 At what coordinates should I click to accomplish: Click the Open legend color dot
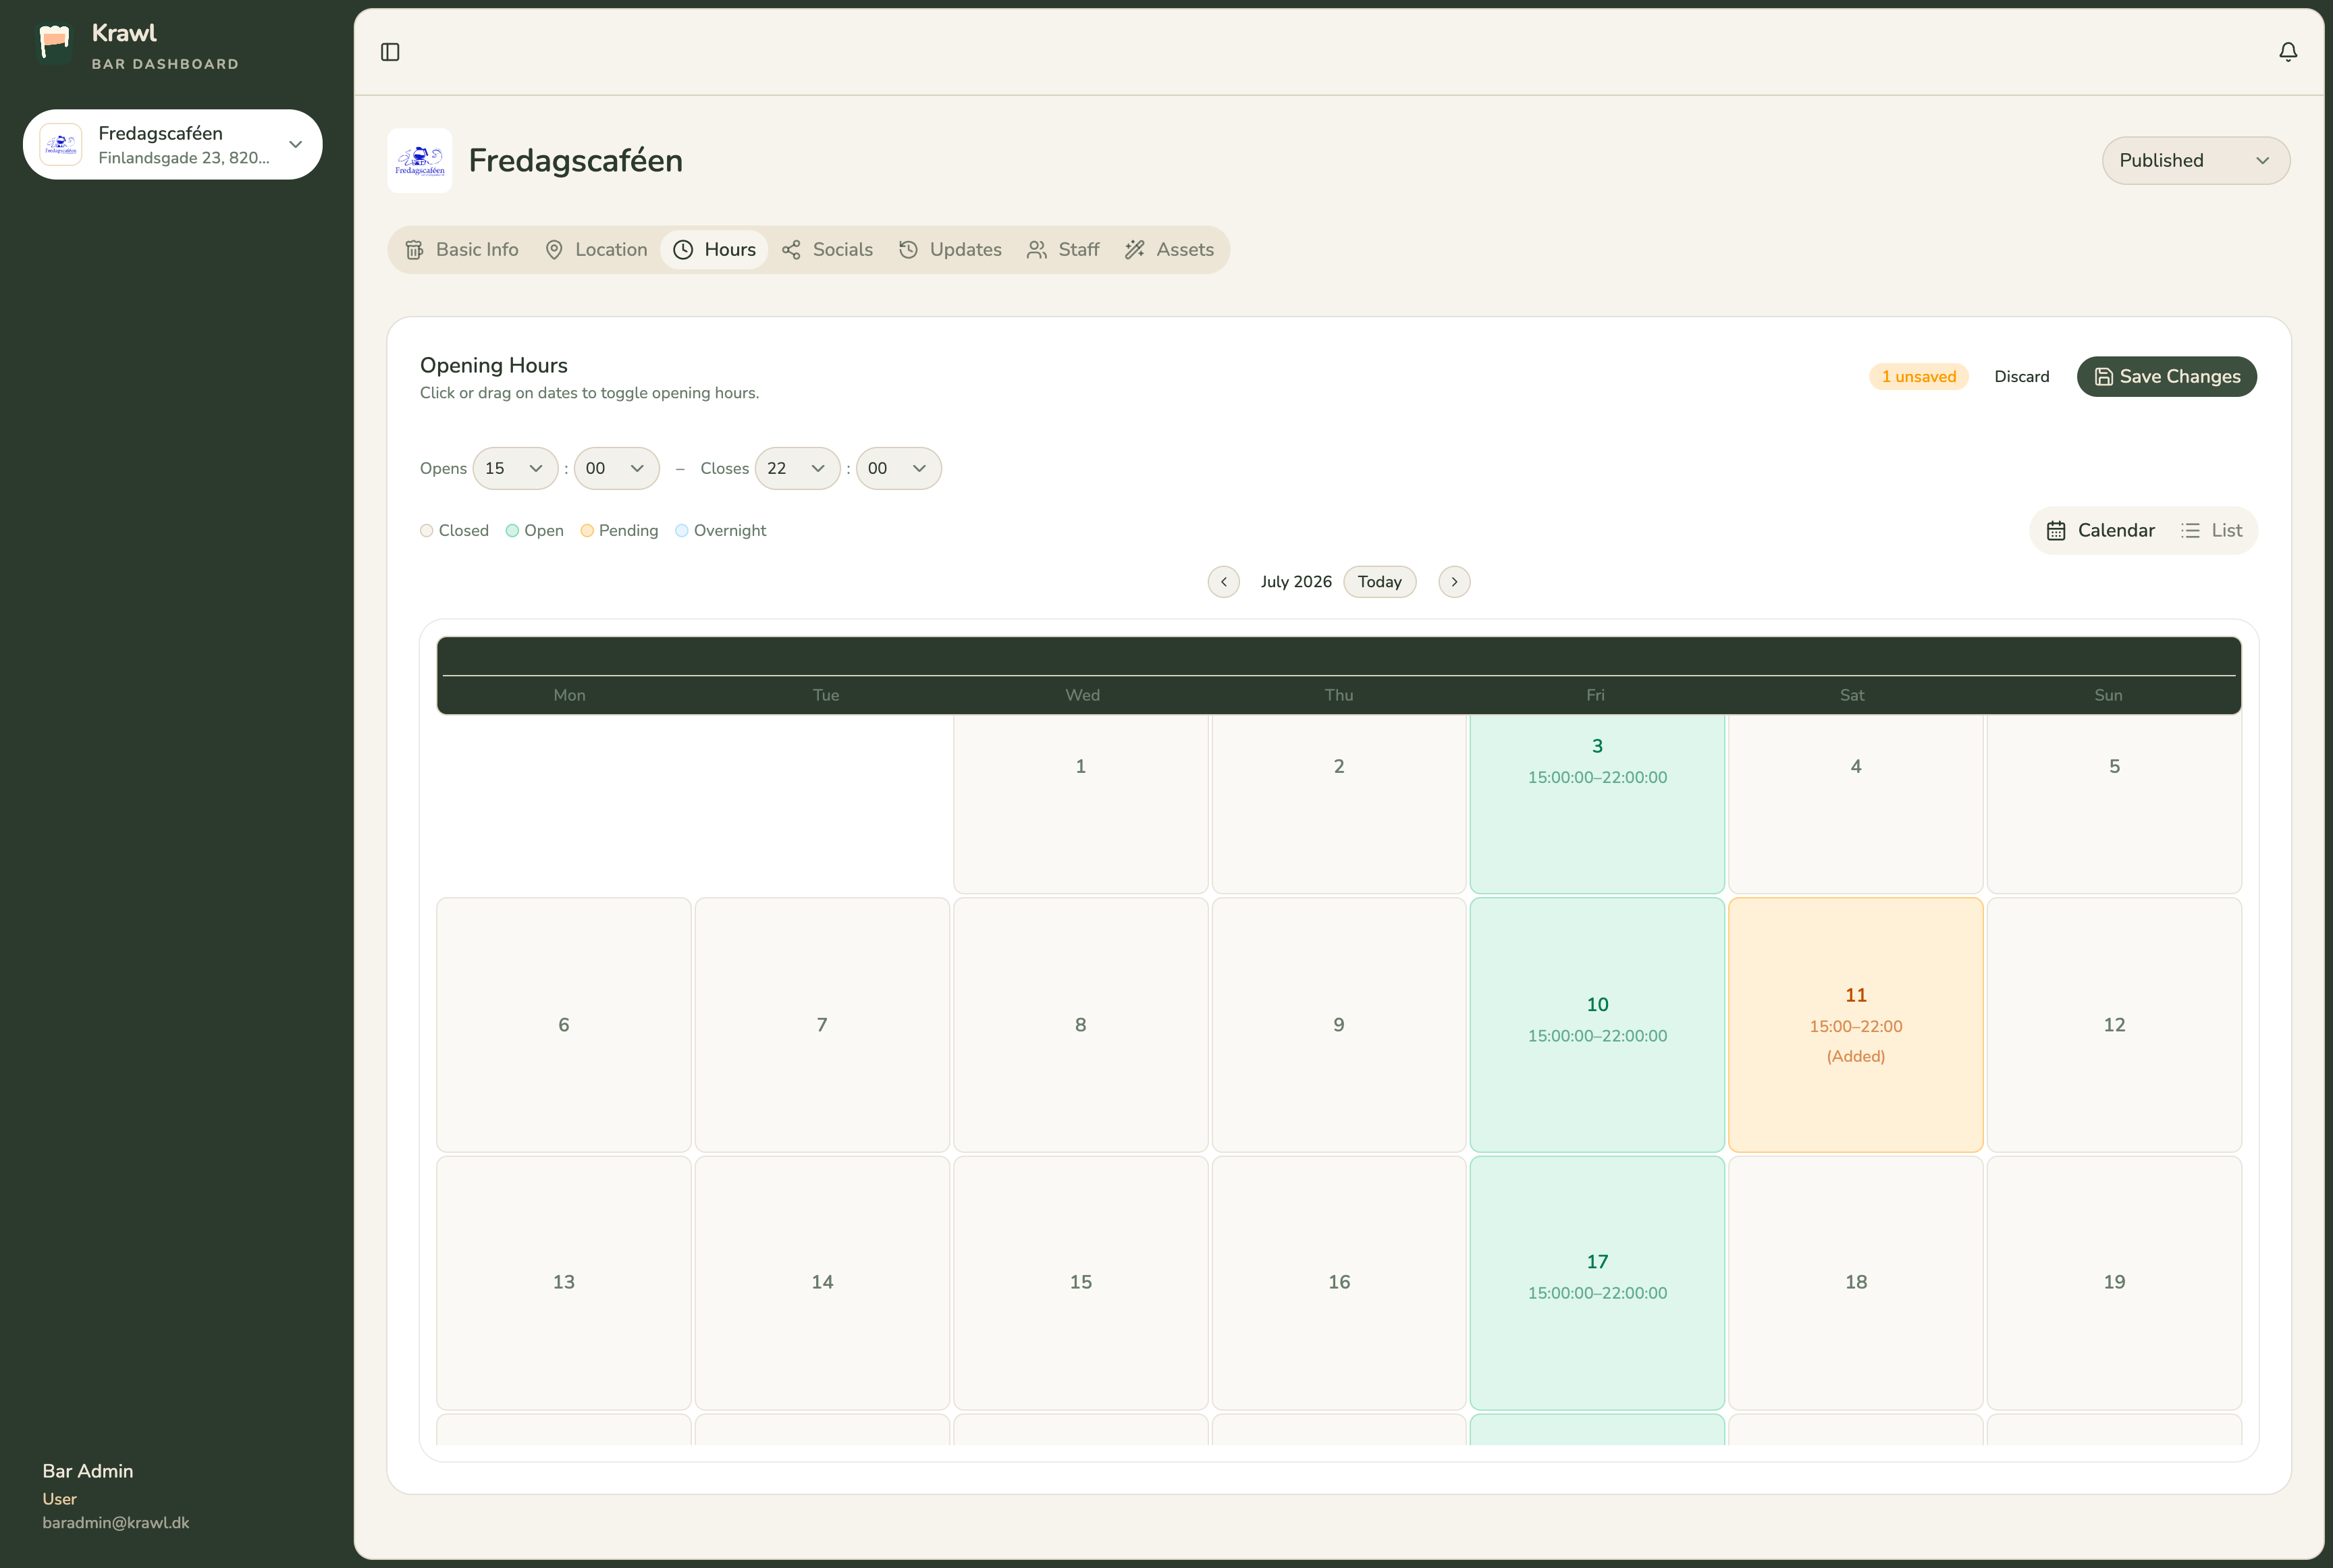click(x=512, y=531)
